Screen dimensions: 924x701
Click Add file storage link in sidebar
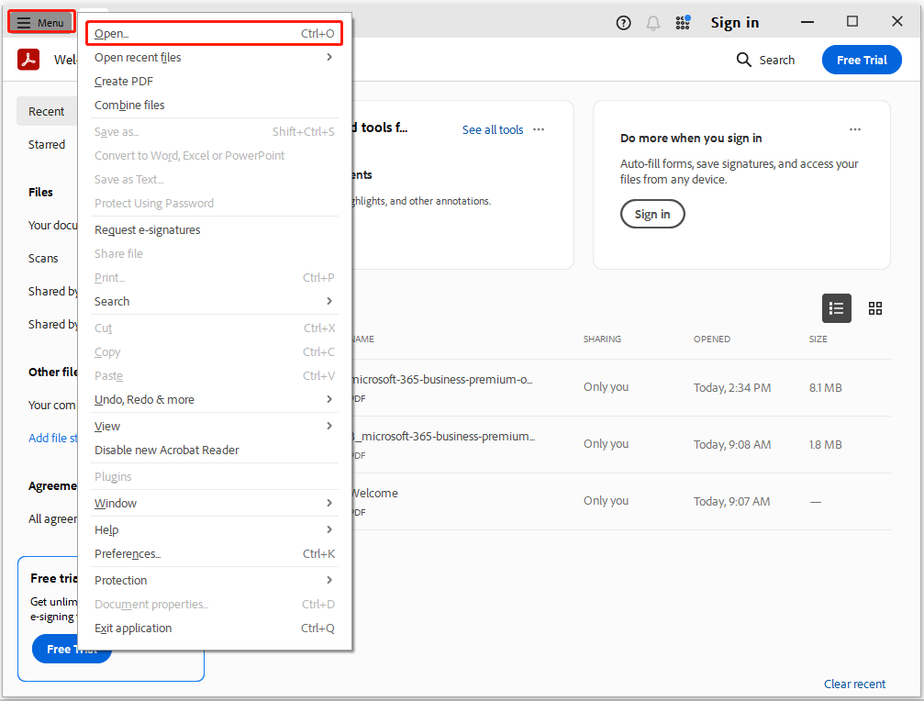coord(53,438)
